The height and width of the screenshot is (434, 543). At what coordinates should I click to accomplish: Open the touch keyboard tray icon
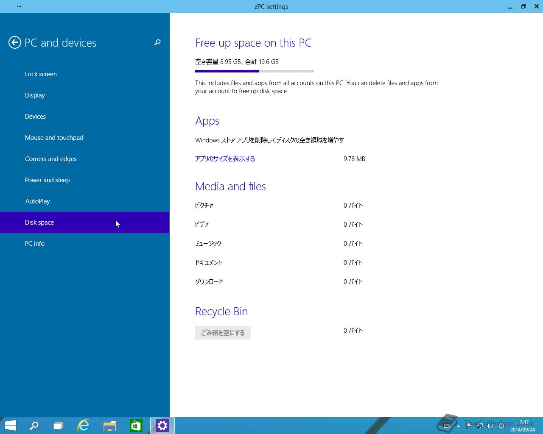click(x=446, y=426)
